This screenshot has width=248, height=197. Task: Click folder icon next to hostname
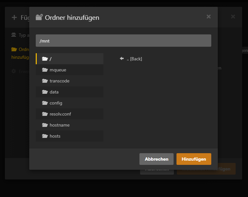click(45, 125)
